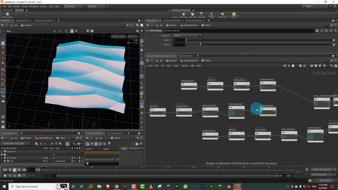The height and width of the screenshot is (190, 338).
Task: Switch to the Performance Monitor tab
Action: click(194, 21)
